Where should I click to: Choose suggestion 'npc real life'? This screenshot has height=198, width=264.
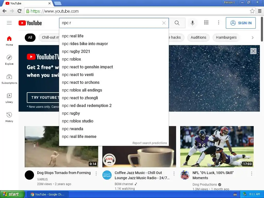[114, 36]
